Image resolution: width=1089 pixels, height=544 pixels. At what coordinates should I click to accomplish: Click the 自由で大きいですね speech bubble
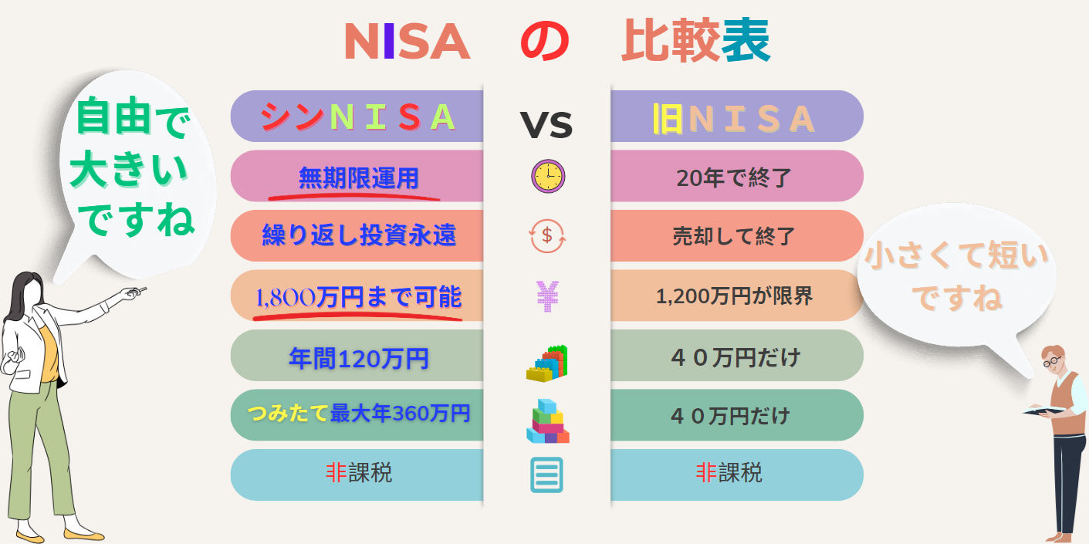pyautogui.click(x=133, y=170)
